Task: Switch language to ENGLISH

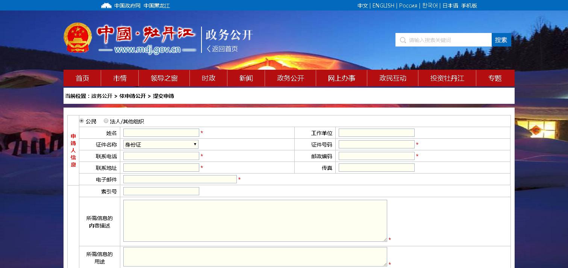Action: 383,6
